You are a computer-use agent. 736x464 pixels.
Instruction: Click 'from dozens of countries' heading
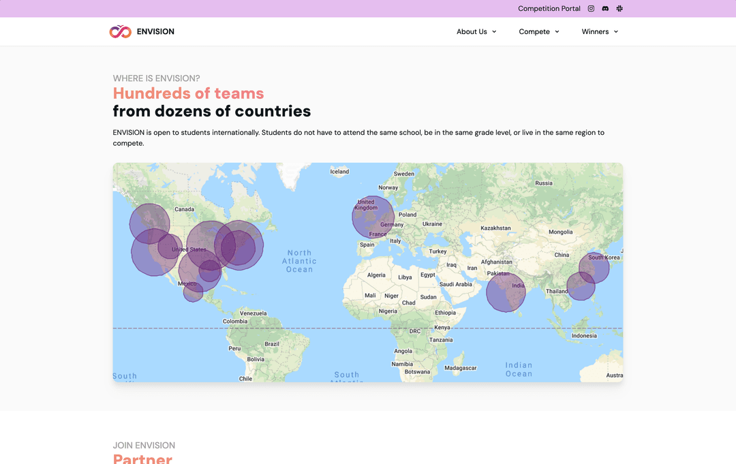click(x=212, y=111)
